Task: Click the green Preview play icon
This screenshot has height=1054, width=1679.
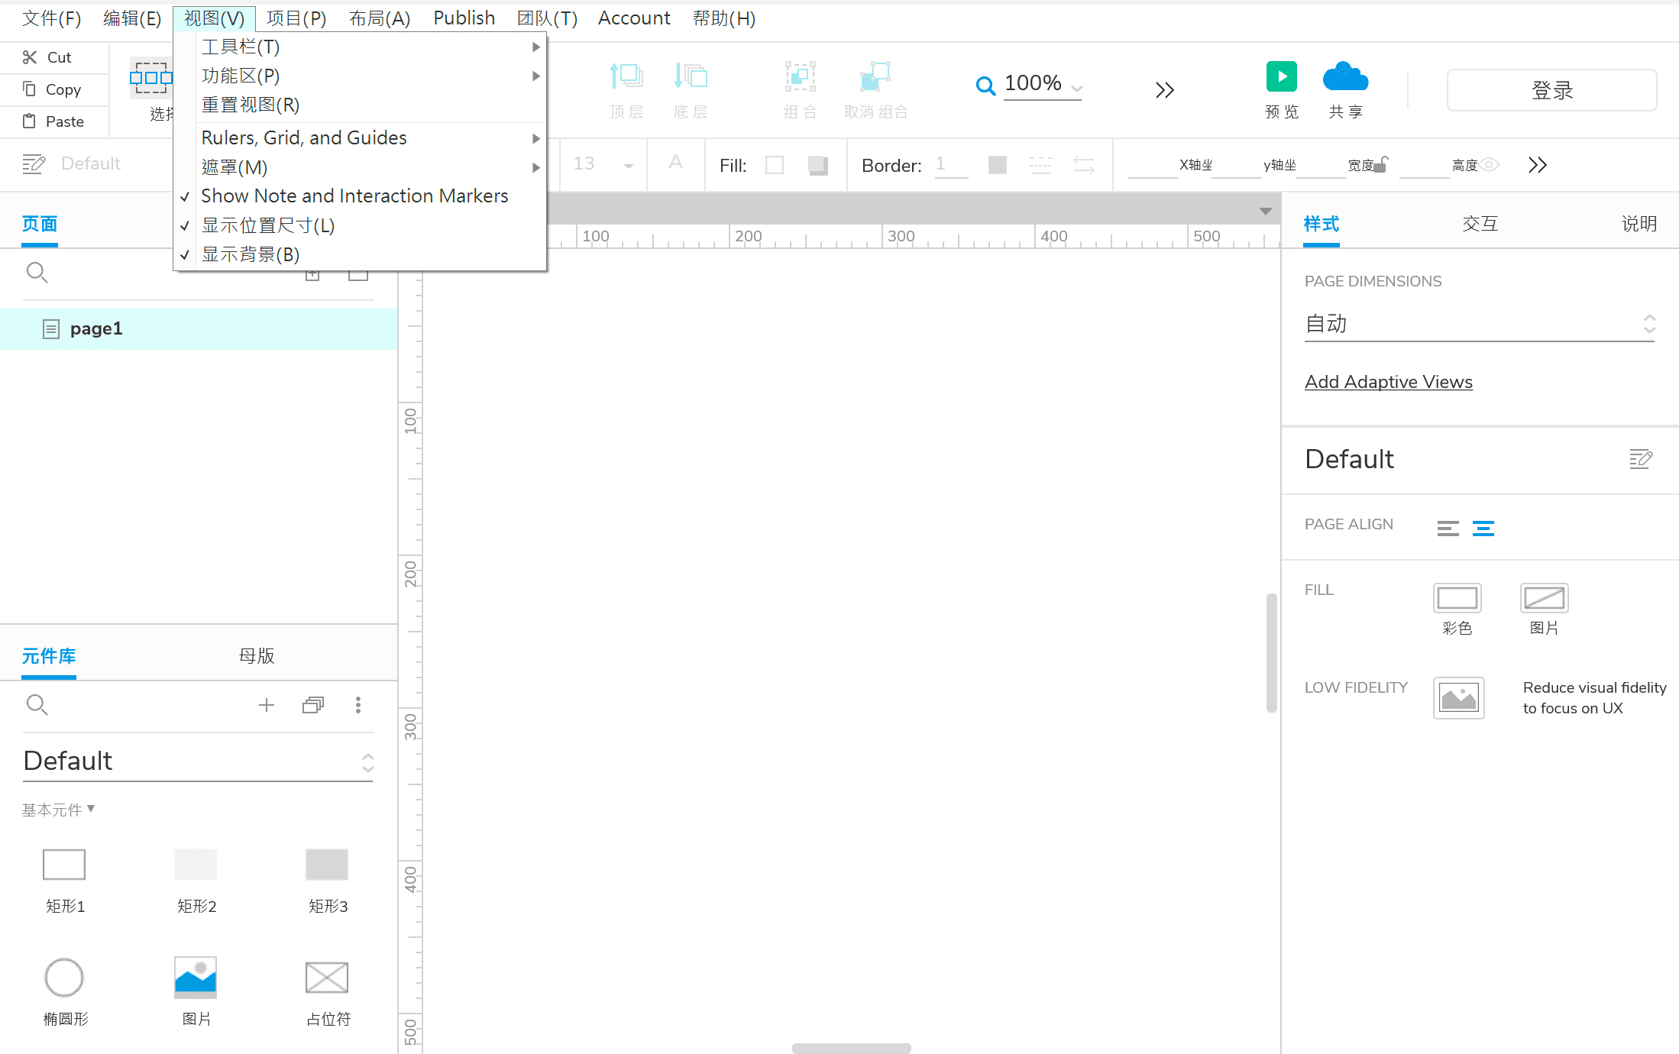Action: (x=1281, y=76)
